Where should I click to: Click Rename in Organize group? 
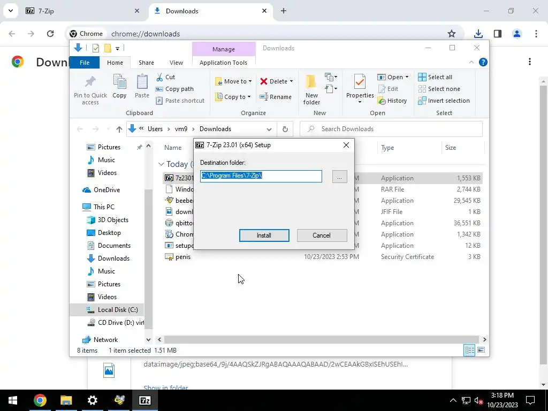(x=276, y=97)
